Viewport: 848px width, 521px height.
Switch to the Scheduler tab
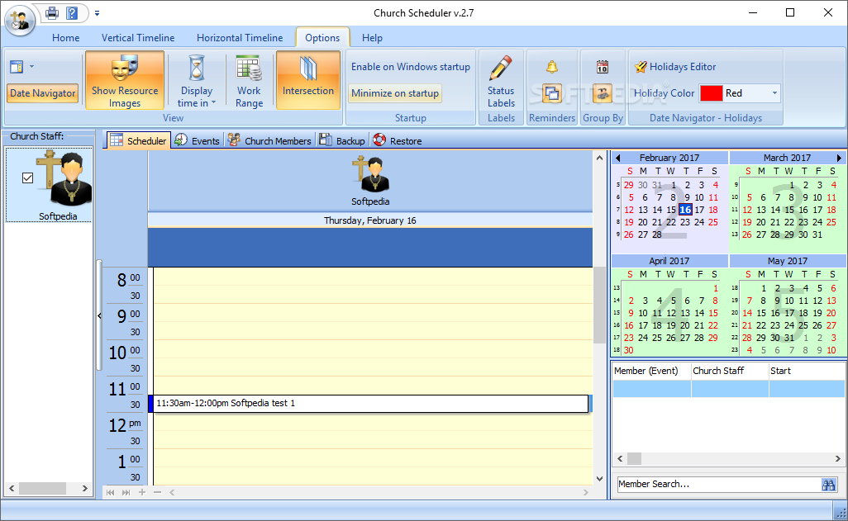click(x=139, y=140)
